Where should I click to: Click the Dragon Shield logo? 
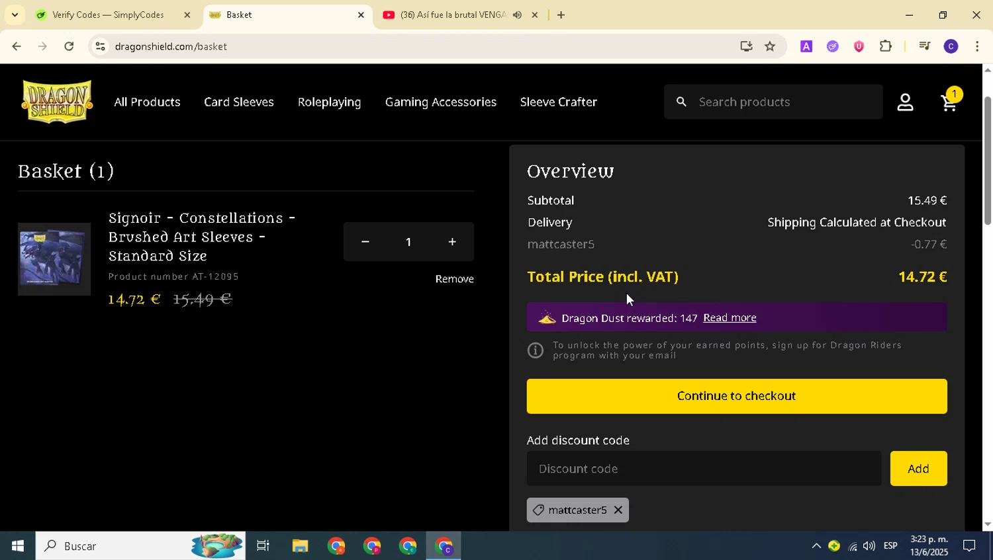pyautogui.click(x=57, y=101)
